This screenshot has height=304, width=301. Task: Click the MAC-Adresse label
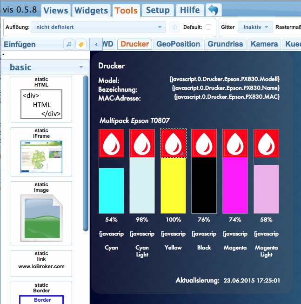click(x=120, y=98)
